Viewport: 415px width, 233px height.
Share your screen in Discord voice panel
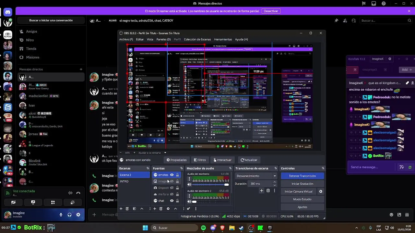pos(33,202)
